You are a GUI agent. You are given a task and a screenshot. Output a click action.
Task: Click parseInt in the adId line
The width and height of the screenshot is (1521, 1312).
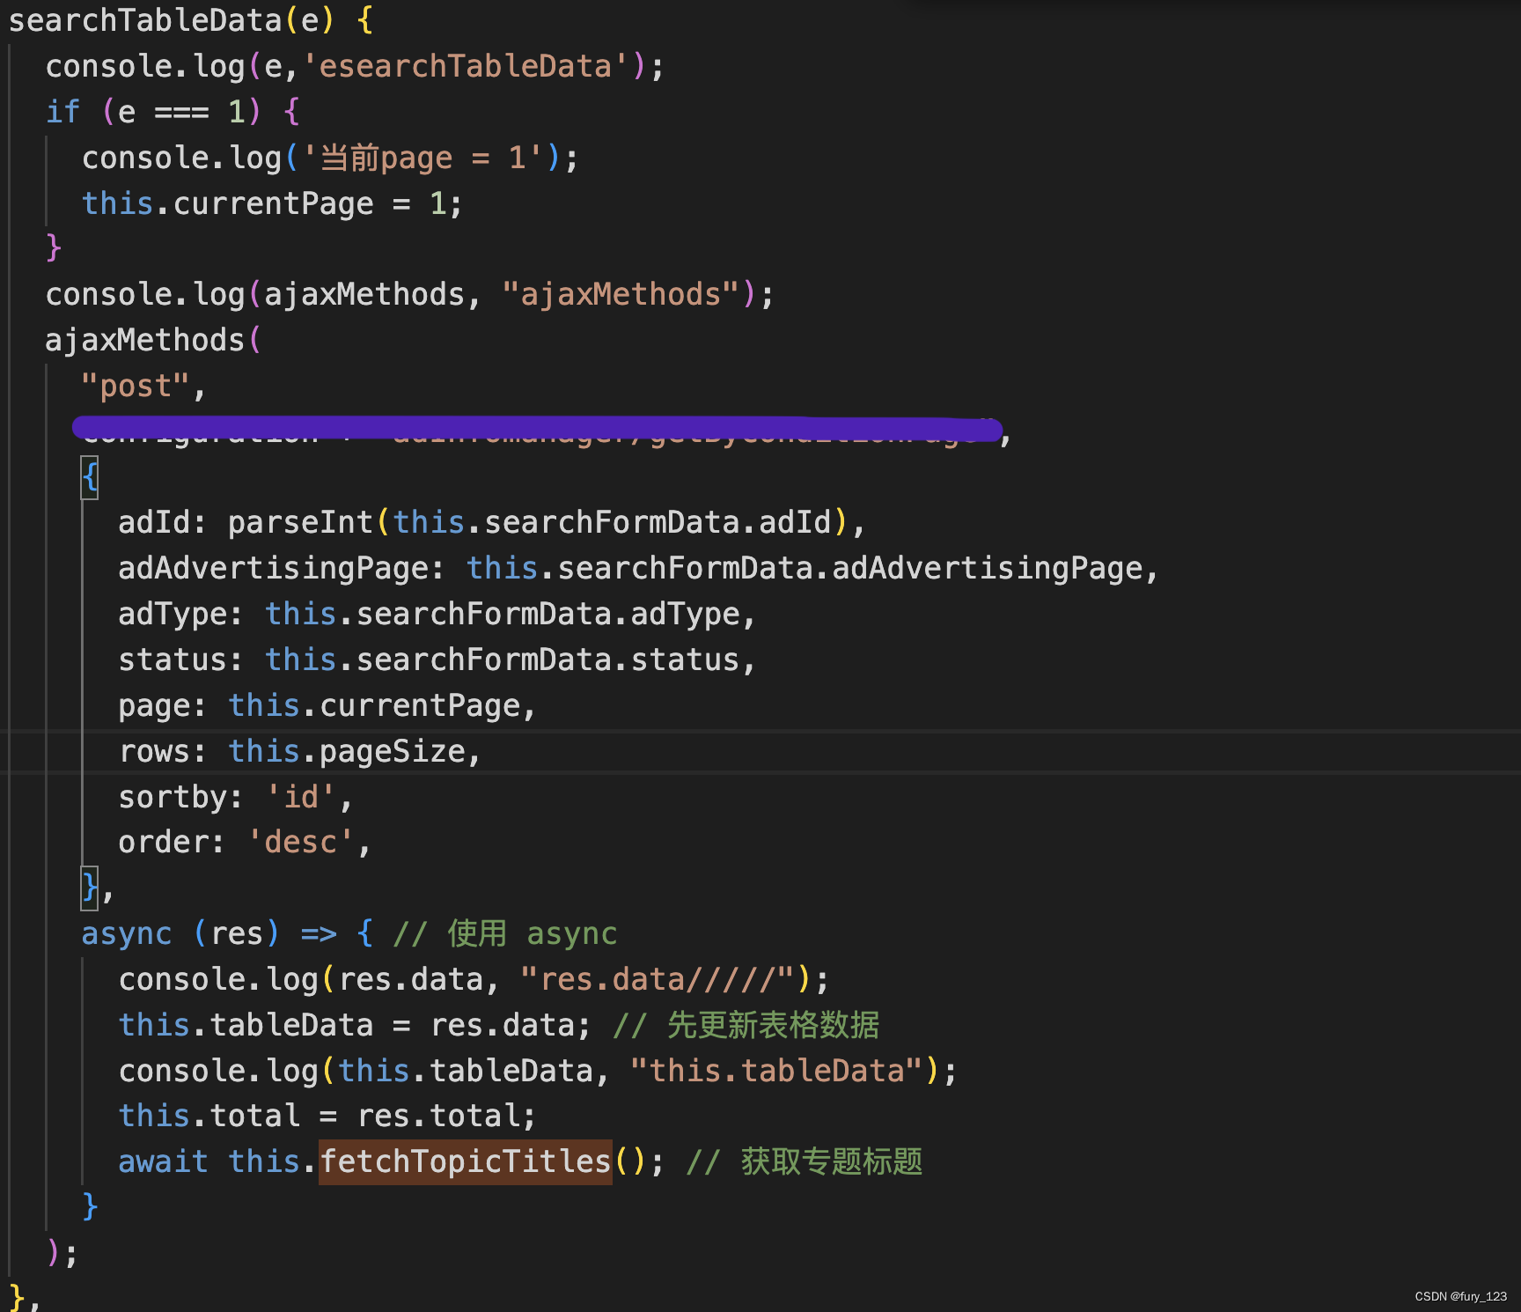(x=300, y=522)
